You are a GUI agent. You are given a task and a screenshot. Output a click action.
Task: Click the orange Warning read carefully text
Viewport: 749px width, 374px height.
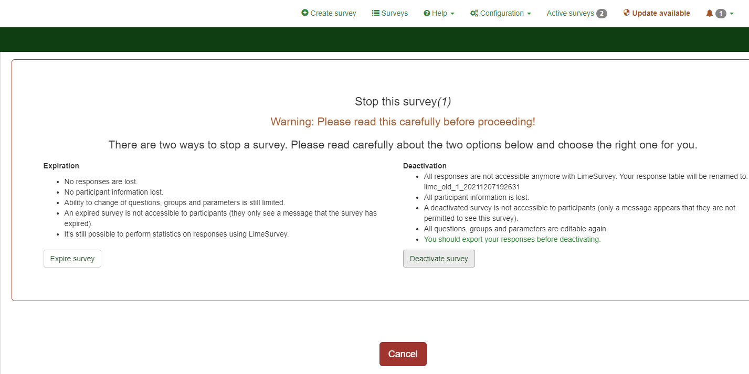403,122
